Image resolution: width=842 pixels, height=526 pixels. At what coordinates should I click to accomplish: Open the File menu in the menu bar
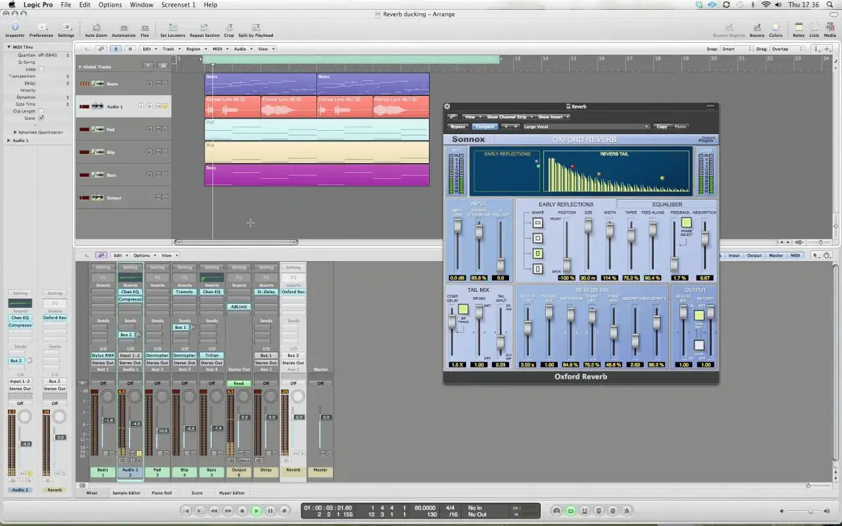click(66, 5)
